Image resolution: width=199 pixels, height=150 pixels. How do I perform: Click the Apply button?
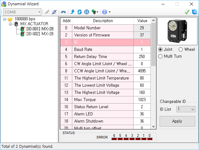[177, 121]
